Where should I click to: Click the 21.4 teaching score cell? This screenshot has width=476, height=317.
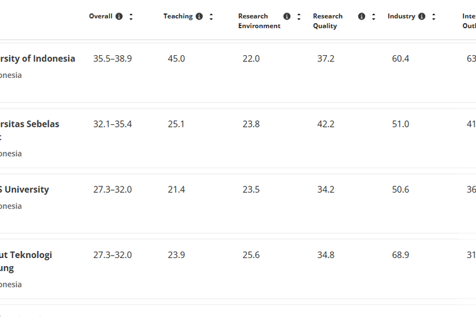[176, 190]
